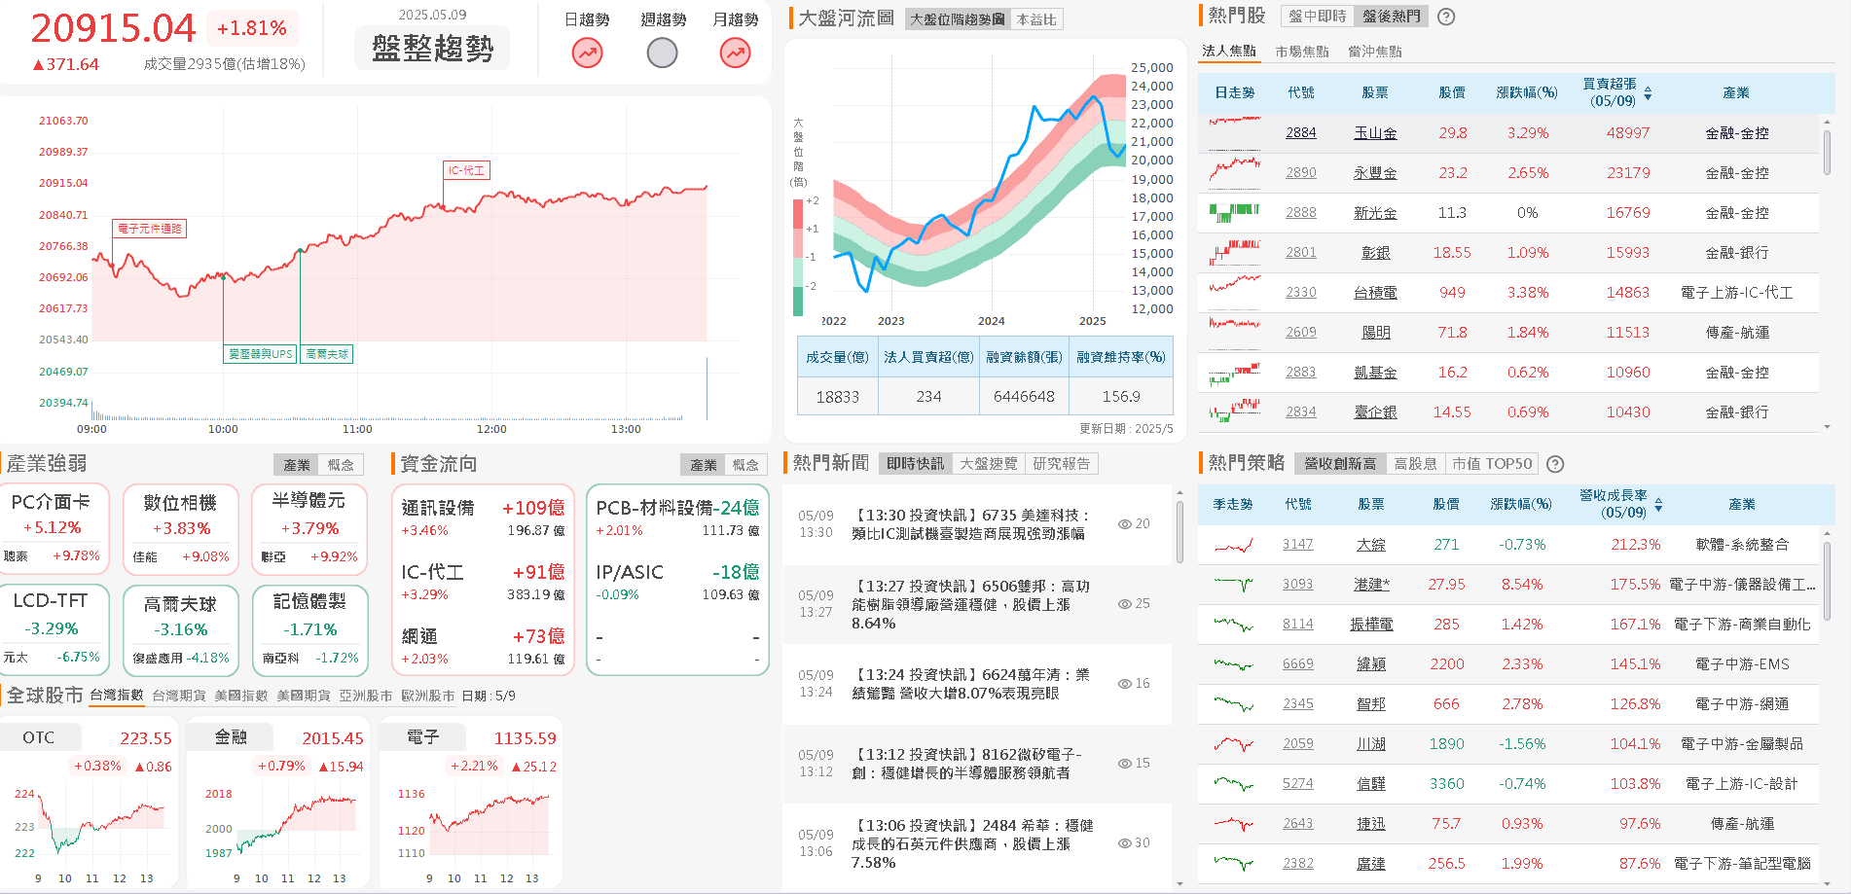Select 概念 toggle in 產業強弱 panel
The height and width of the screenshot is (894, 1851).
pyautogui.click(x=341, y=465)
